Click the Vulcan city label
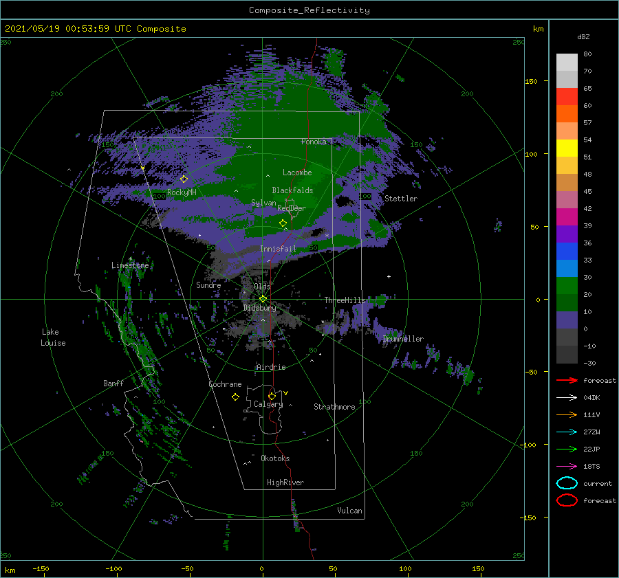The image size is (619, 578). (x=349, y=511)
